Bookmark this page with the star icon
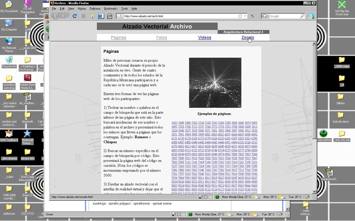This screenshot has width=355, height=221. [x=240, y=16]
